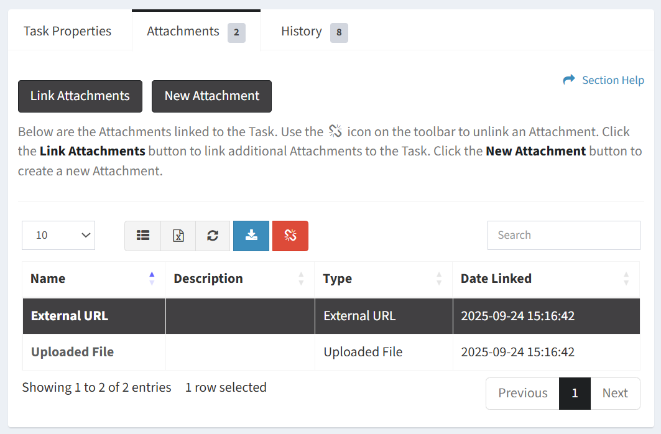661x434 pixels.
Task: Click the New Attachment button
Action: [211, 96]
